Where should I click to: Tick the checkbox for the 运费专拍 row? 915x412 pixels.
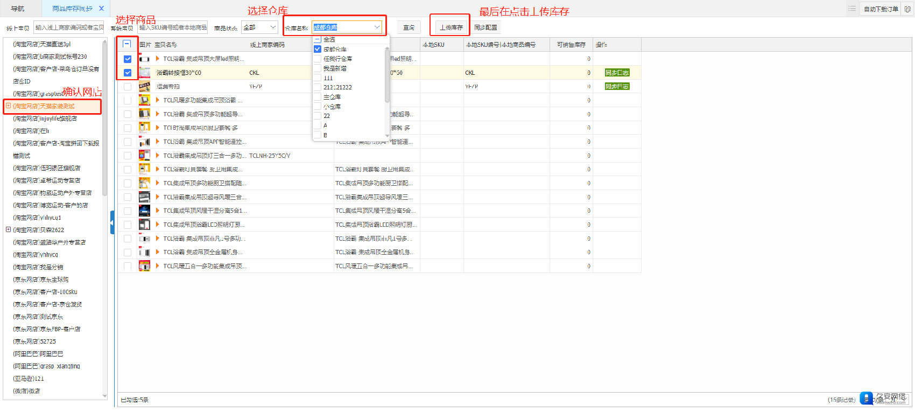tap(128, 87)
